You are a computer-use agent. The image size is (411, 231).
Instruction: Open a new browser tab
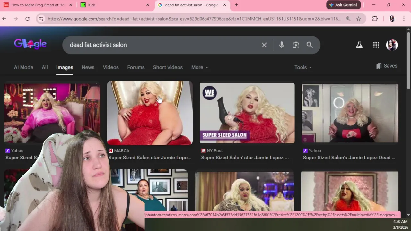coord(236,5)
